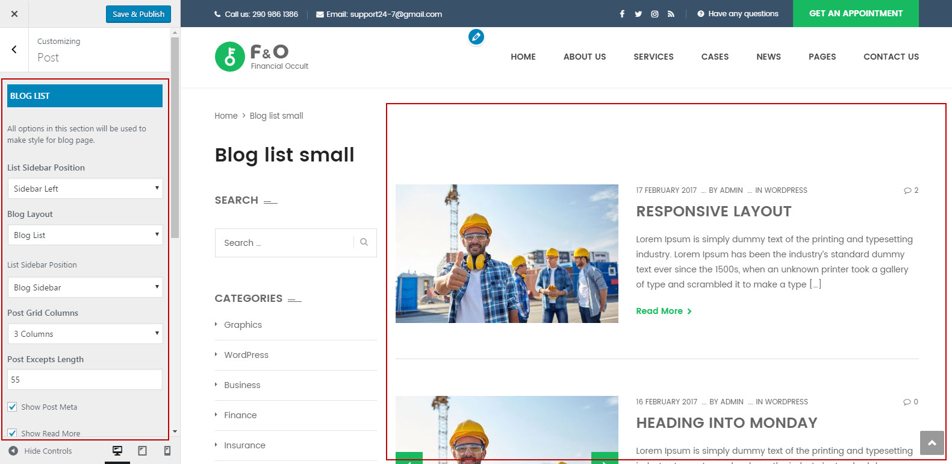Toggle Hide Controls in the footer

(40, 451)
